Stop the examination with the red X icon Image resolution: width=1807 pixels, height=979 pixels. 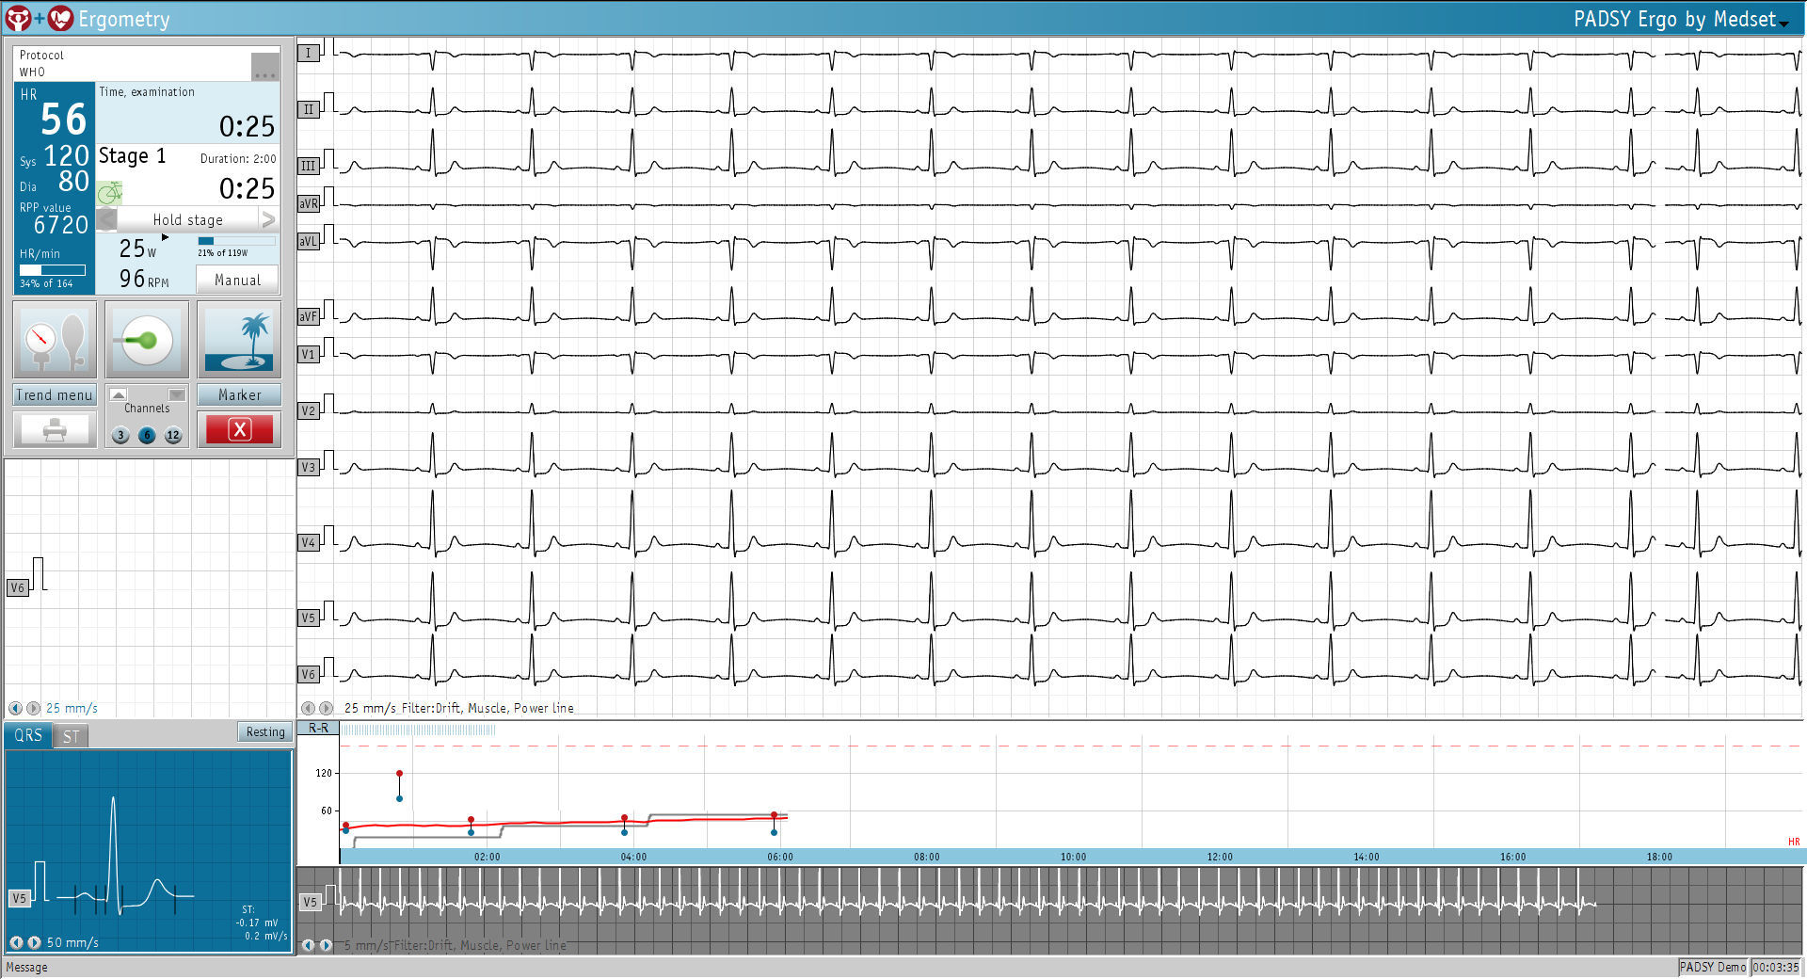[240, 428]
